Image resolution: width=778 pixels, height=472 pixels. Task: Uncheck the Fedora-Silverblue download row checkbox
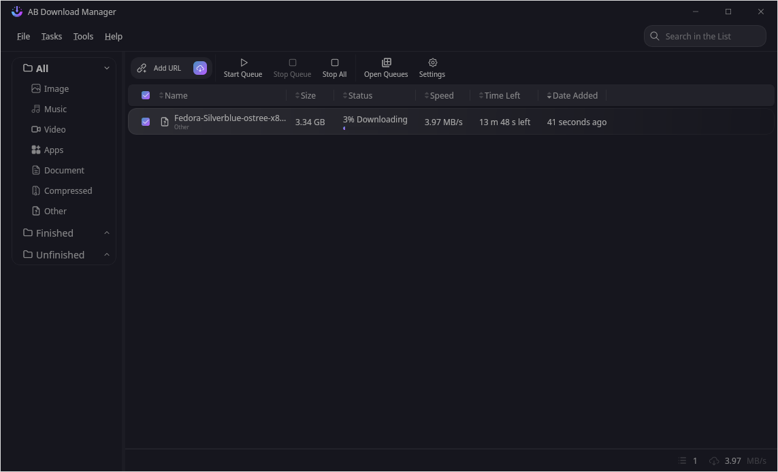pos(146,122)
